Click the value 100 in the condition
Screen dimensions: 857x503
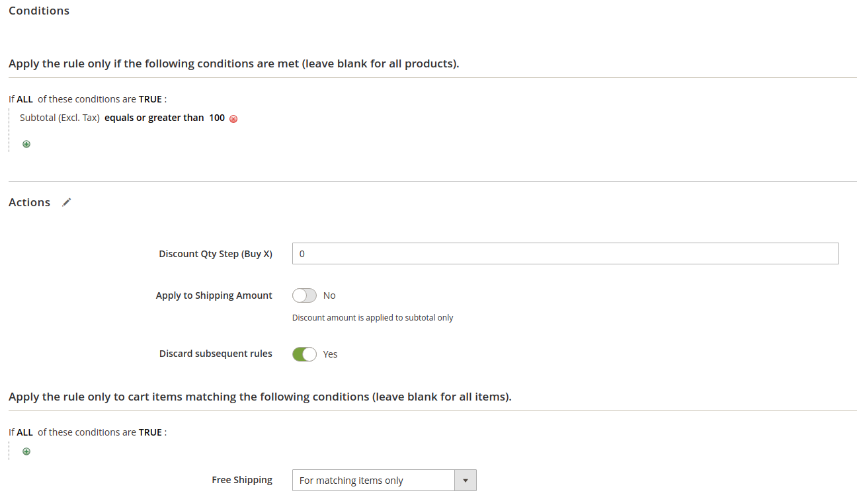217,118
